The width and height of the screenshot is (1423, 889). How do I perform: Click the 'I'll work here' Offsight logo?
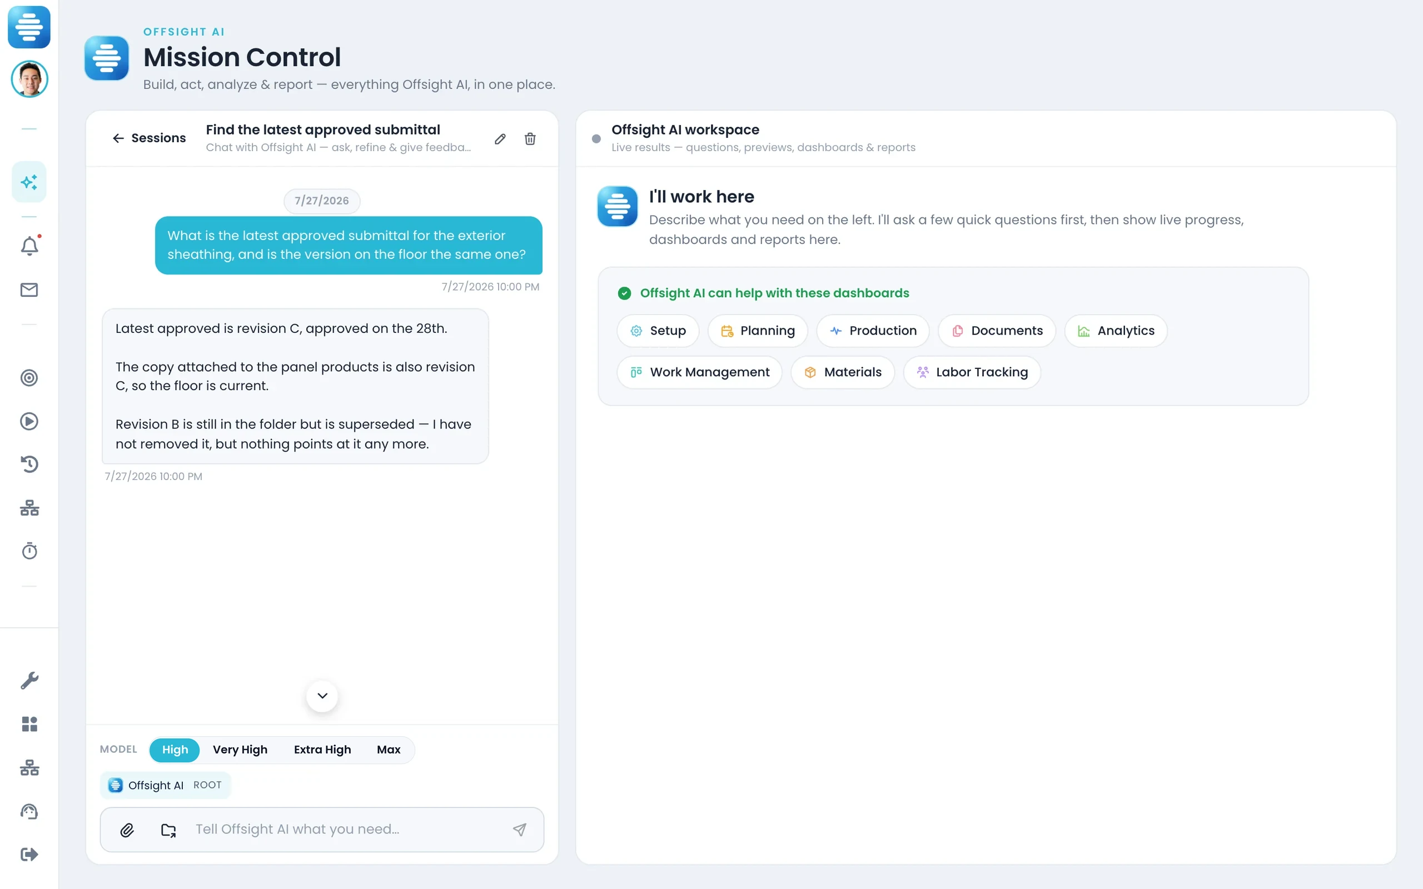[618, 206]
